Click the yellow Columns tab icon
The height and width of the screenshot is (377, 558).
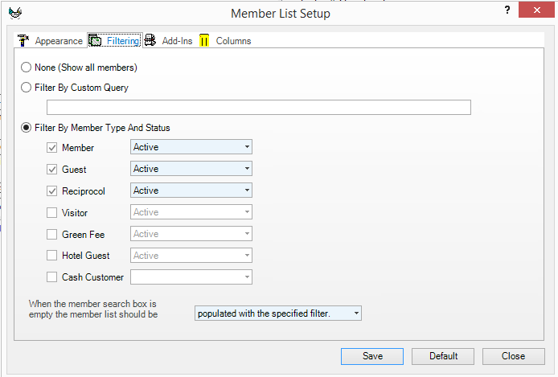click(204, 41)
